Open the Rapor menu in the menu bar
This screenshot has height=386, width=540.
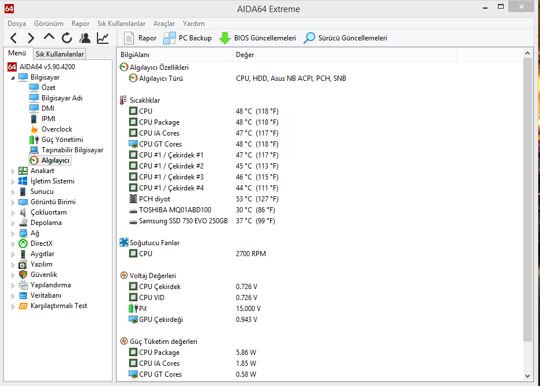(80, 24)
